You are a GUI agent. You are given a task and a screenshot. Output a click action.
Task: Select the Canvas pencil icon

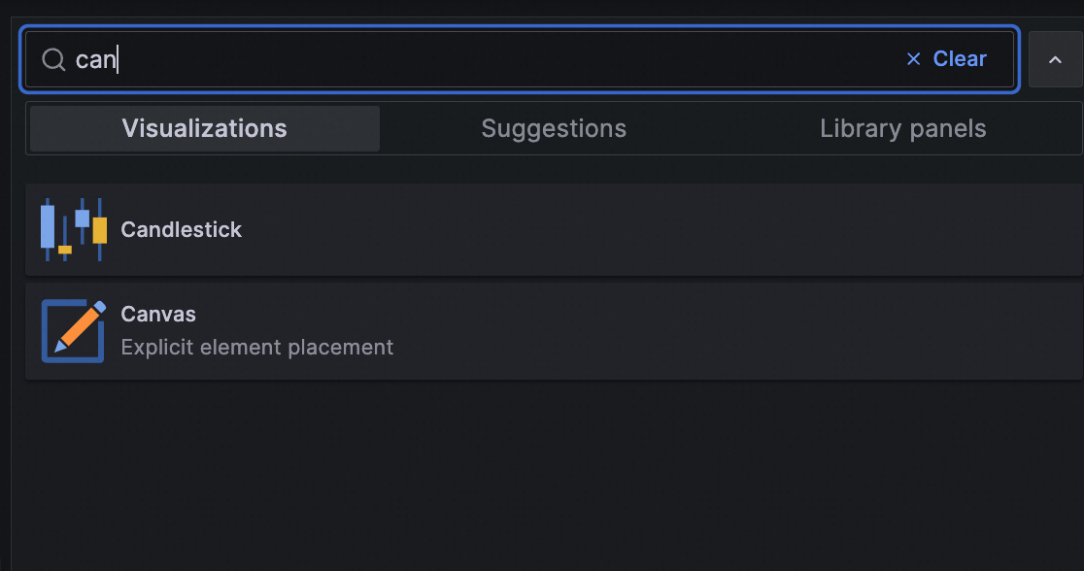click(73, 330)
